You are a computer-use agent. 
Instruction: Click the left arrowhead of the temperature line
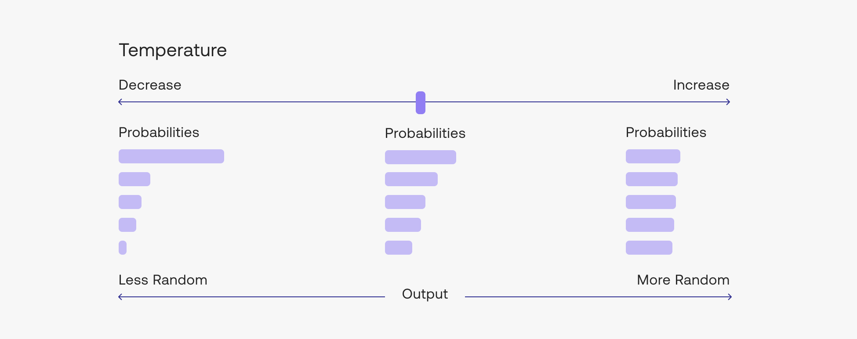120,102
